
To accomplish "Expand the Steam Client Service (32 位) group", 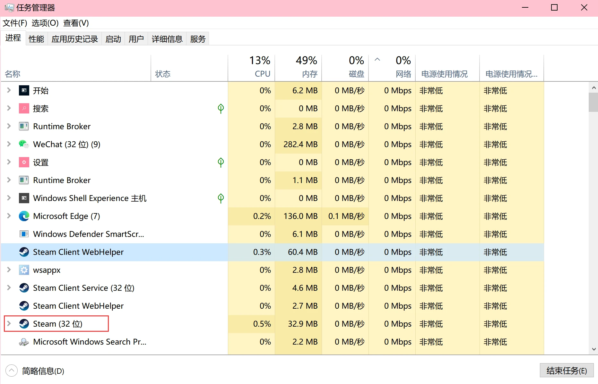I will (x=9, y=288).
